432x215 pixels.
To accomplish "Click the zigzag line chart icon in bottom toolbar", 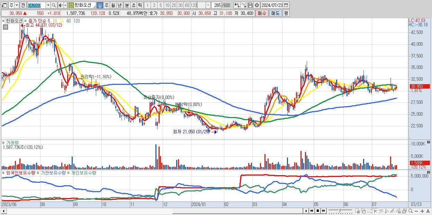I will (x=387, y=211).
